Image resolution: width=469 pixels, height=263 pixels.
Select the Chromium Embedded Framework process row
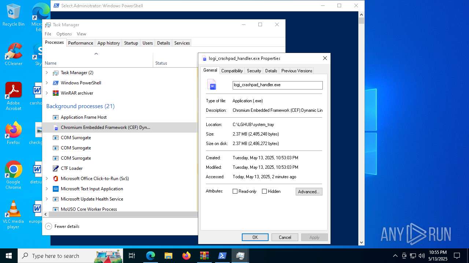[x=120, y=127]
